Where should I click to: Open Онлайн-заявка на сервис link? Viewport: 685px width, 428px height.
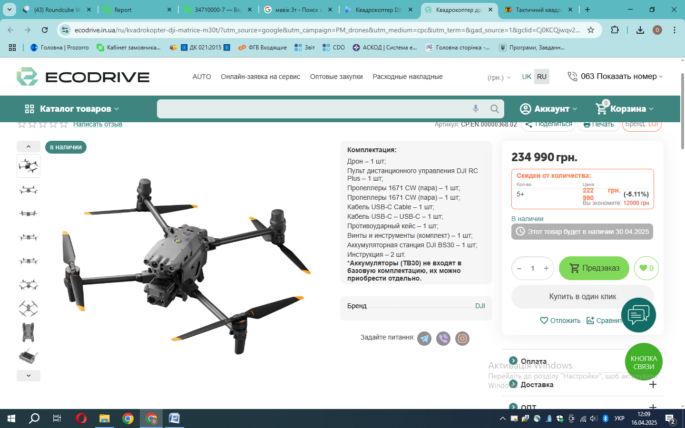point(261,77)
